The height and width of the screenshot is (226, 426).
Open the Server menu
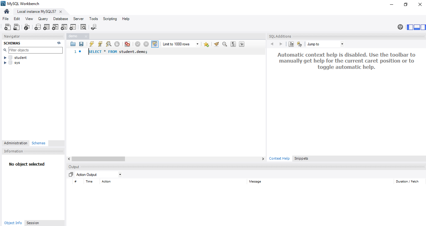pyautogui.click(x=78, y=19)
